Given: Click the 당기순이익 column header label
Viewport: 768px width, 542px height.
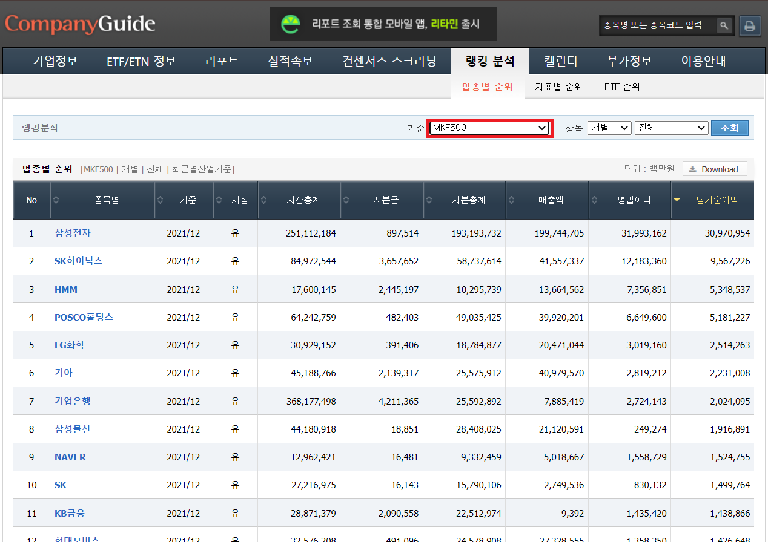Looking at the screenshot, I should tap(717, 200).
